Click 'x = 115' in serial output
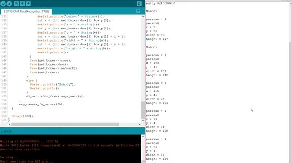 (152, 91)
